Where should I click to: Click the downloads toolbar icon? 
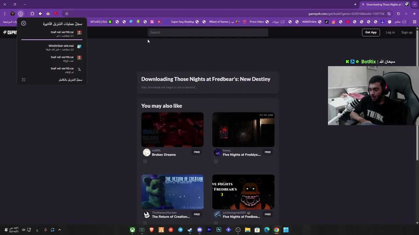pos(20,14)
